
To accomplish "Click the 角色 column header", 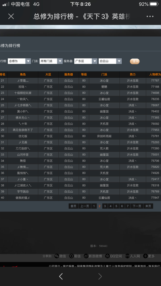I will (23, 74).
